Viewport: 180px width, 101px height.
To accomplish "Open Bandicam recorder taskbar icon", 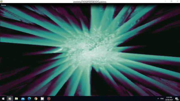I will point(49,98).
